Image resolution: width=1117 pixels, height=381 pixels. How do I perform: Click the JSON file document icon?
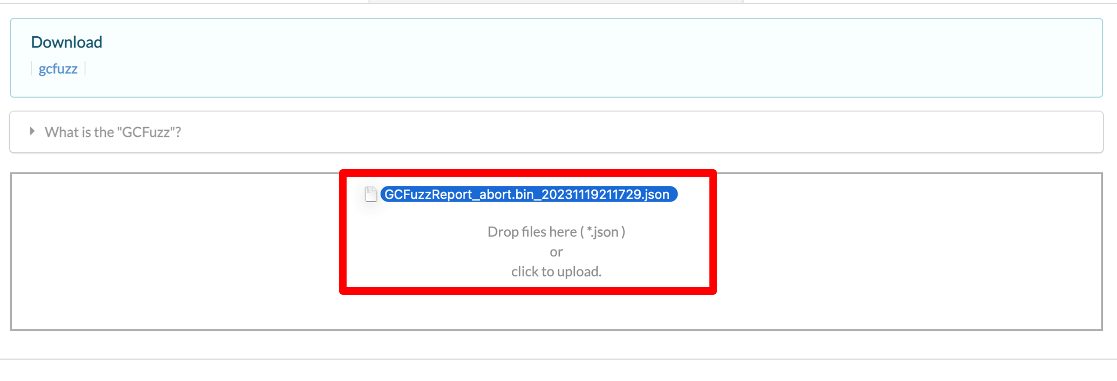point(371,194)
